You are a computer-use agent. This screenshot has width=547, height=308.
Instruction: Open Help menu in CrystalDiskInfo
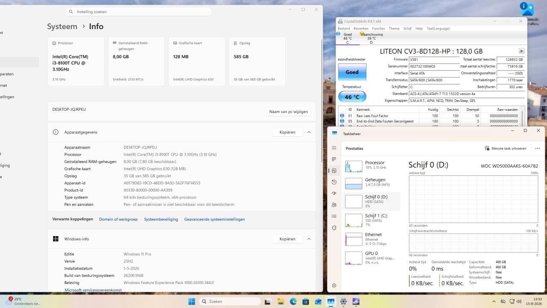click(x=419, y=29)
